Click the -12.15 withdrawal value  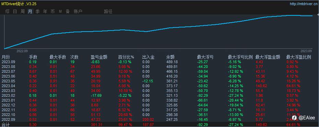coord(148,81)
